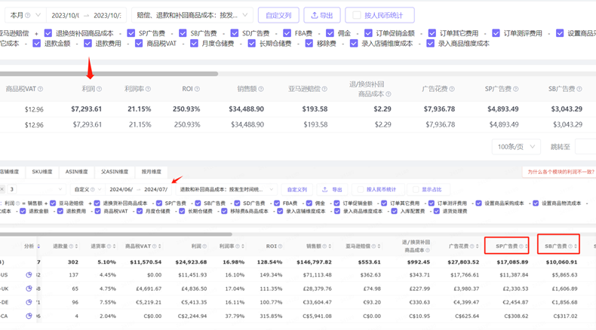
Task: Switch to the 按月维度 tab
Action: pos(152,172)
